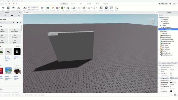Click the Import icon in toolbar

[x=68, y=8]
